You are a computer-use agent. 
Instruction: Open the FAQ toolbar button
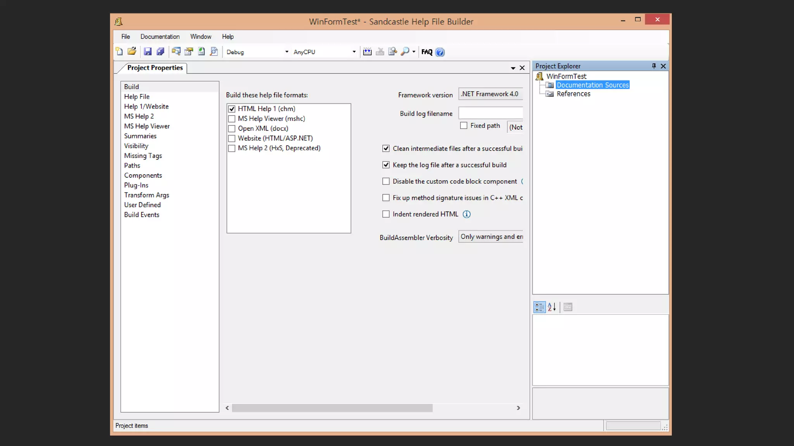(427, 52)
